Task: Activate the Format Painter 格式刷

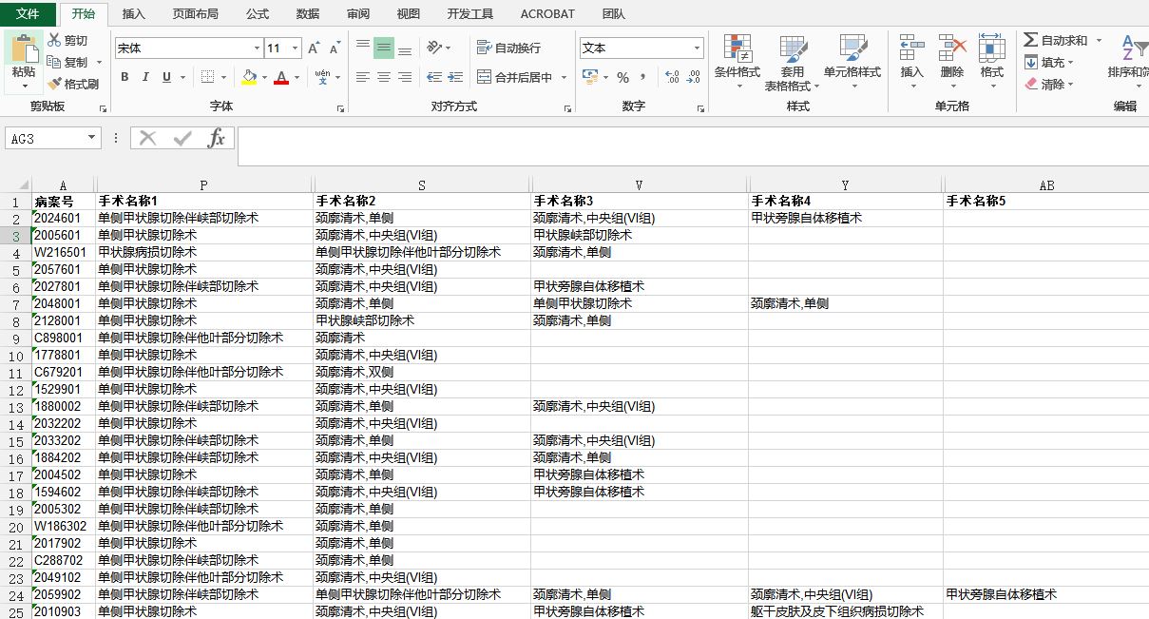Action: 73,84
